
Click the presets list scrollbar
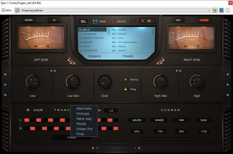click(153, 31)
